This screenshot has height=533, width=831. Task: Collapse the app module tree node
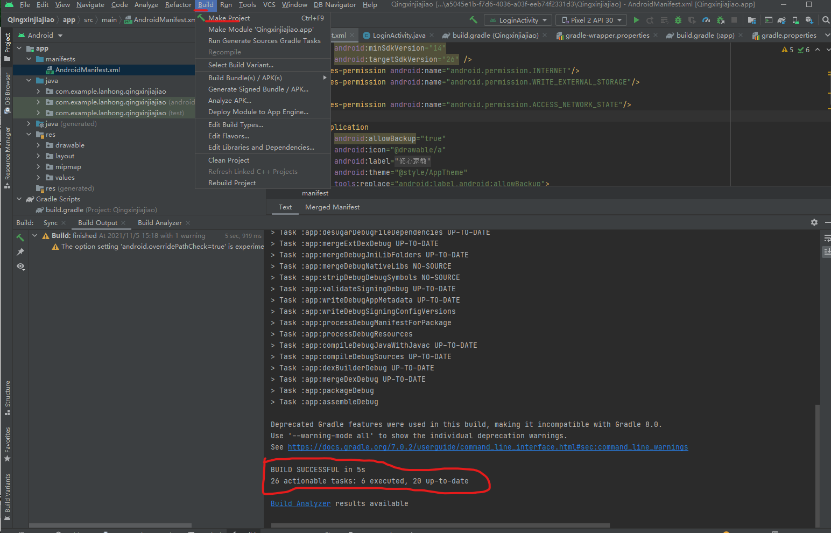click(x=19, y=48)
